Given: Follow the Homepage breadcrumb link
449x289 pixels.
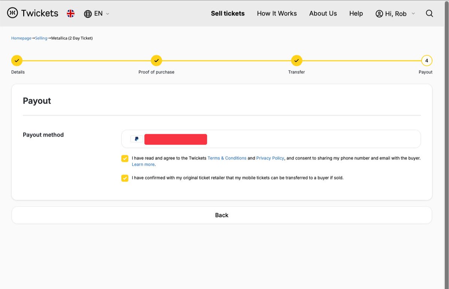Looking at the screenshot, I should [x=21, y=38].
